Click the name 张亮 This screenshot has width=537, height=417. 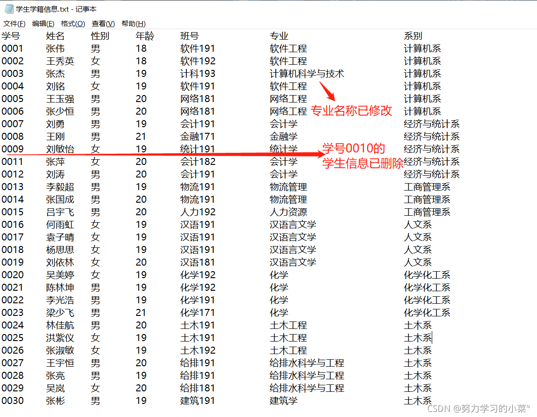pos(55,376)
